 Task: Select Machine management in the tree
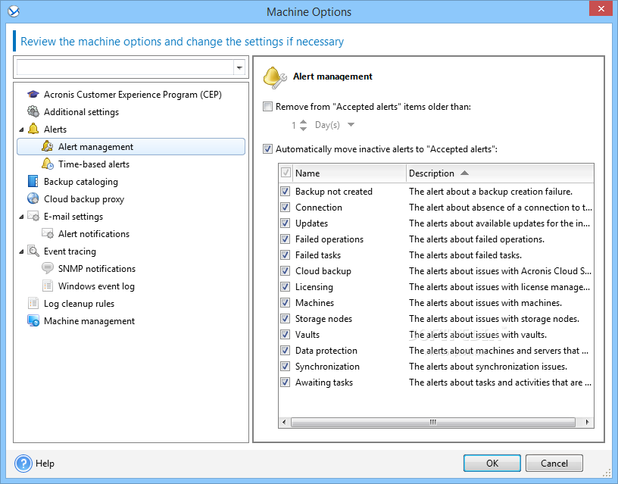[x=89, y=321]
